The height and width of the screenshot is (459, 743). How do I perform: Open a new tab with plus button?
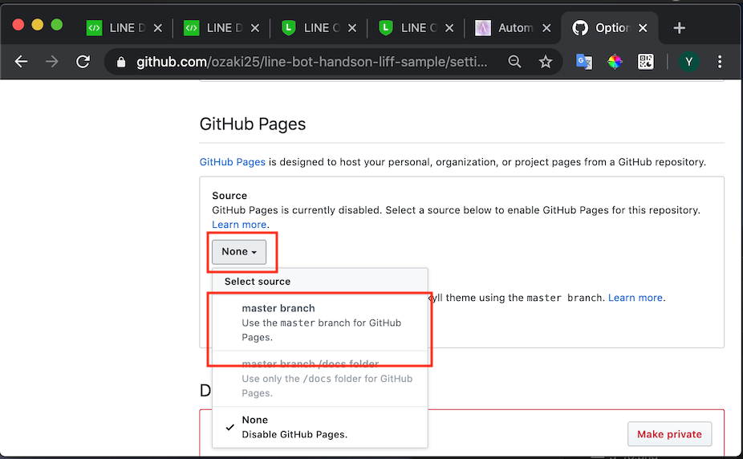[x=679, y=28]
